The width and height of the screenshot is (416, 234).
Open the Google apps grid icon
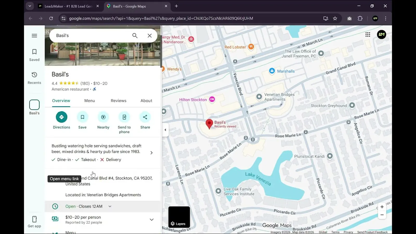pos(368,35)
